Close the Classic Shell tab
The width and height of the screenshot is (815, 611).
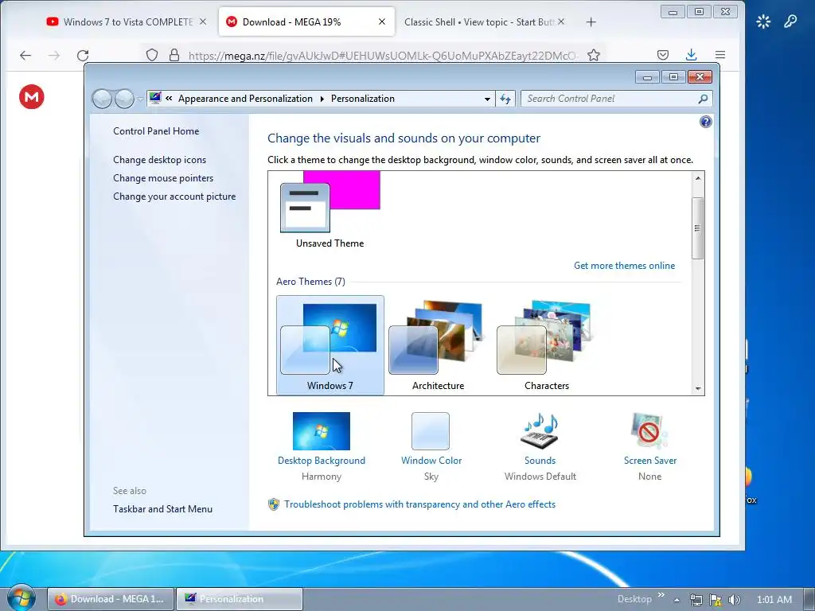click(x=561, y=21)
